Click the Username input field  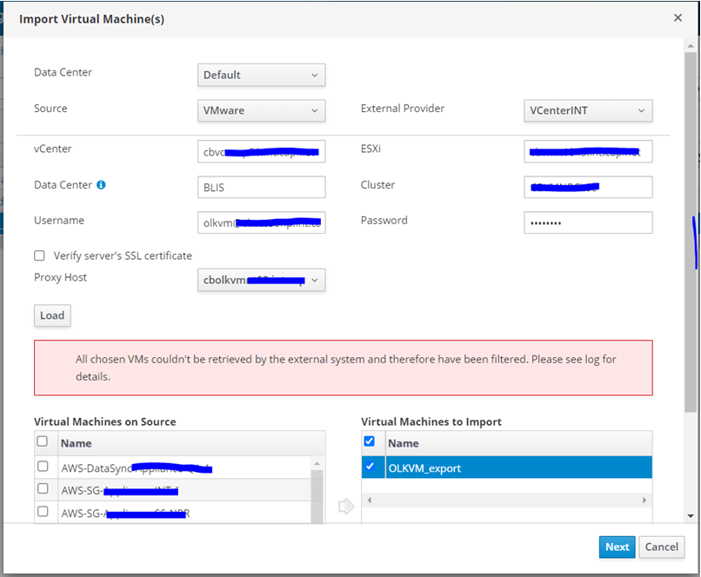point(260,222)
